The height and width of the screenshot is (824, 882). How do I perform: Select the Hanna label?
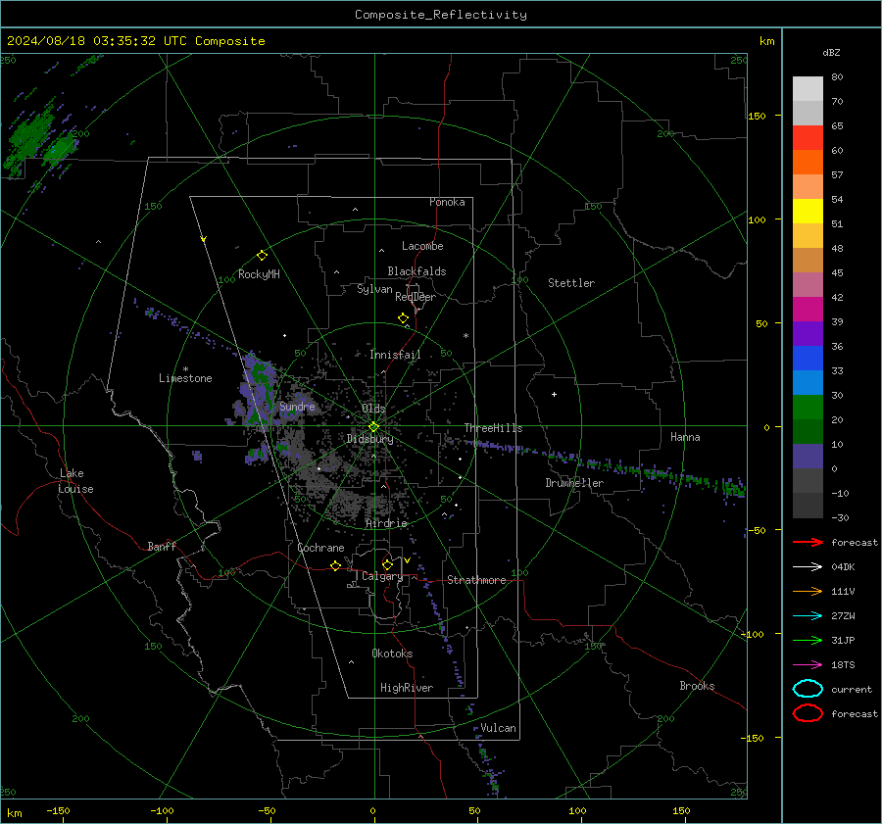tap(685, 437)
